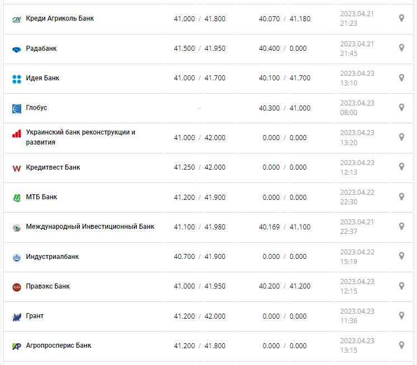
Task: Show Глобус branch locations via pin icon
Action: [401, 108]
